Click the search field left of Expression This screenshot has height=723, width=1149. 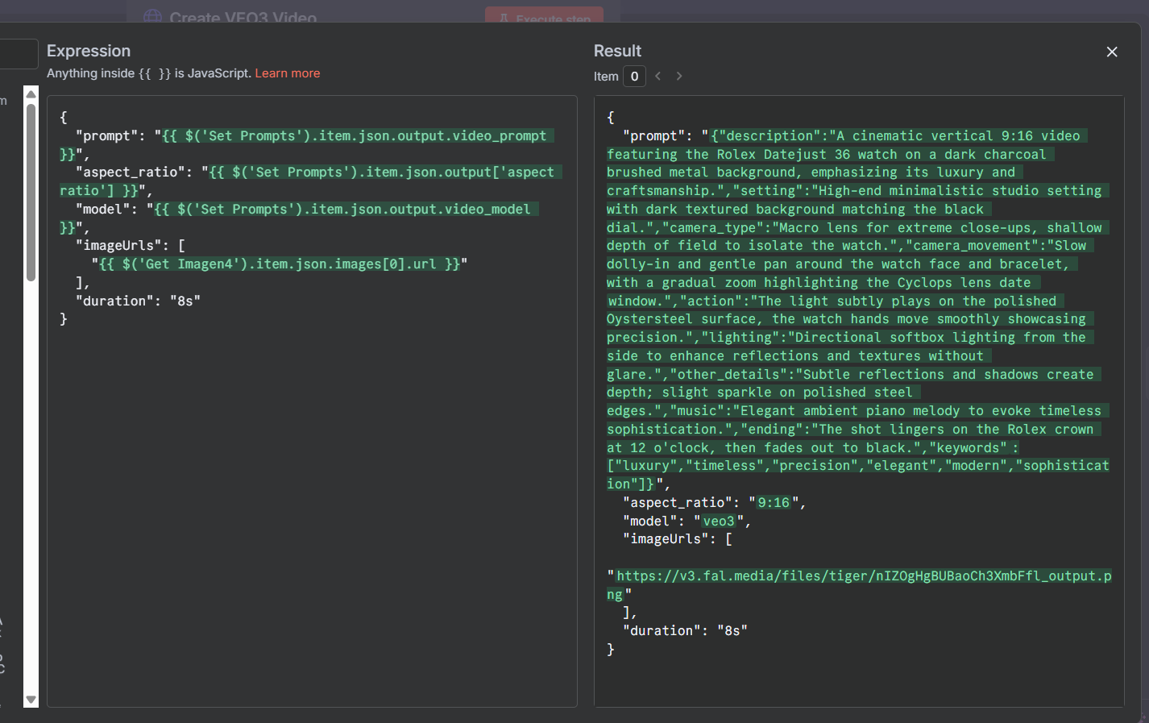click(x=18, y=54)
